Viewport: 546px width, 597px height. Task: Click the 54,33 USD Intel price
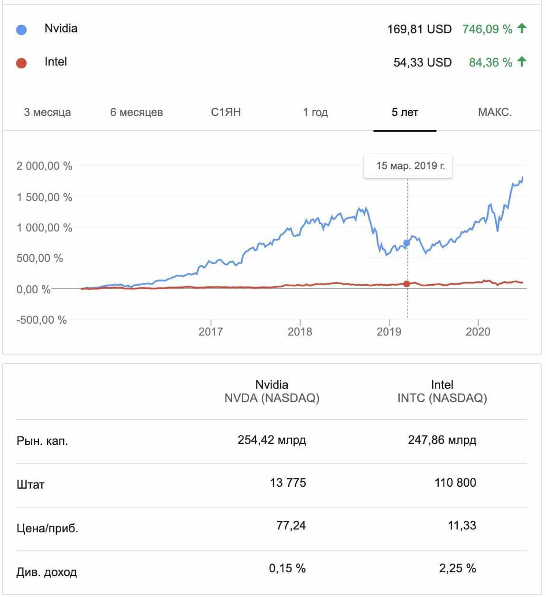click(423, 62)
